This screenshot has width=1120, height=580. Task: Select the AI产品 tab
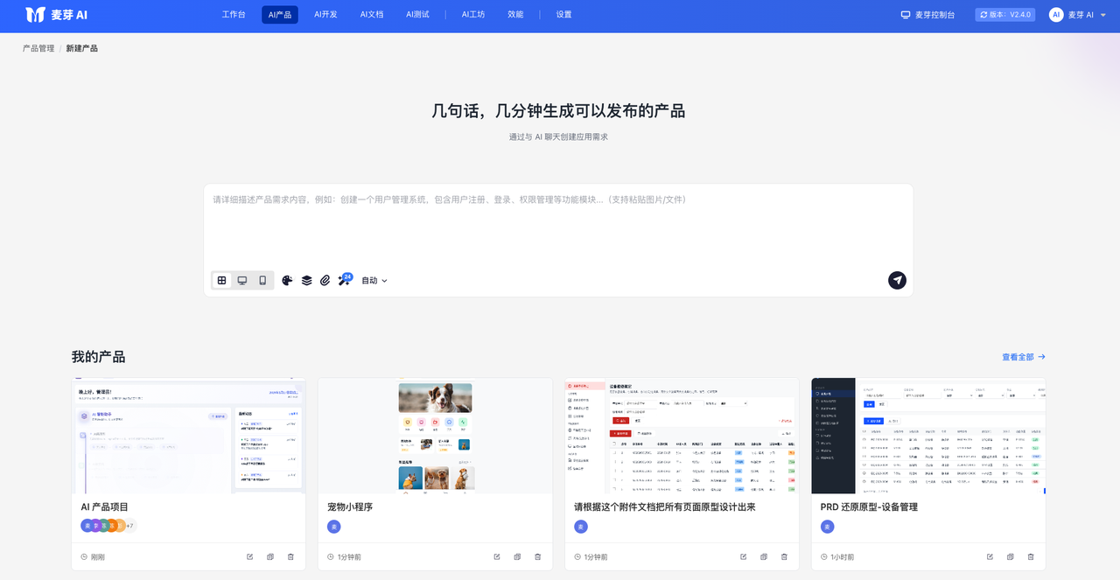point(280,15)
